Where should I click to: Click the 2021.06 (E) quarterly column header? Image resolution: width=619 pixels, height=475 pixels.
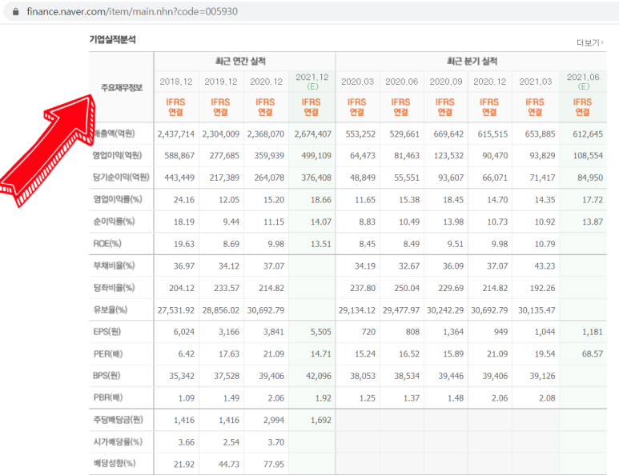click(x=583, y=82)
